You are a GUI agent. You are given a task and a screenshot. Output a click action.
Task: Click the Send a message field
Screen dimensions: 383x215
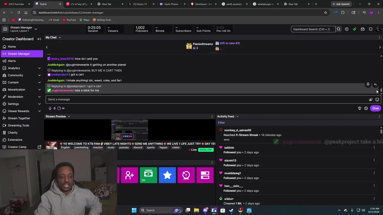tap(206, 99)
